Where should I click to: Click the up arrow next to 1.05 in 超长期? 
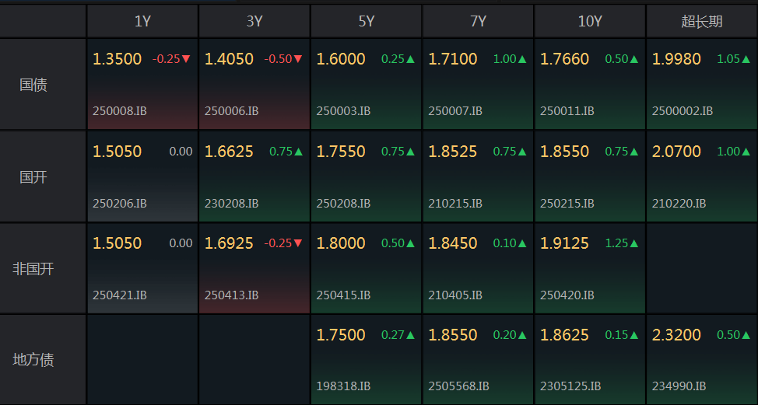746,59
